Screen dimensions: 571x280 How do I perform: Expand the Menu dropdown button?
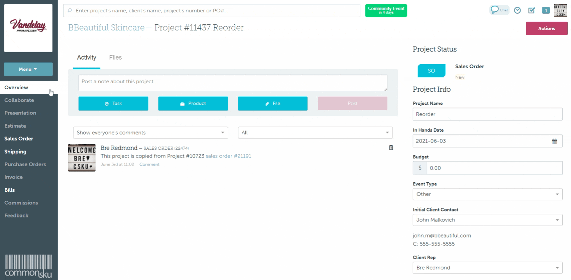click(28, 69)
